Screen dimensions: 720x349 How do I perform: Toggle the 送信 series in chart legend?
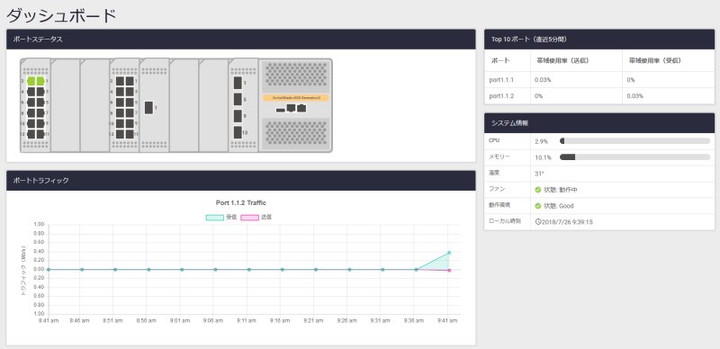click(x=256, y=217)
